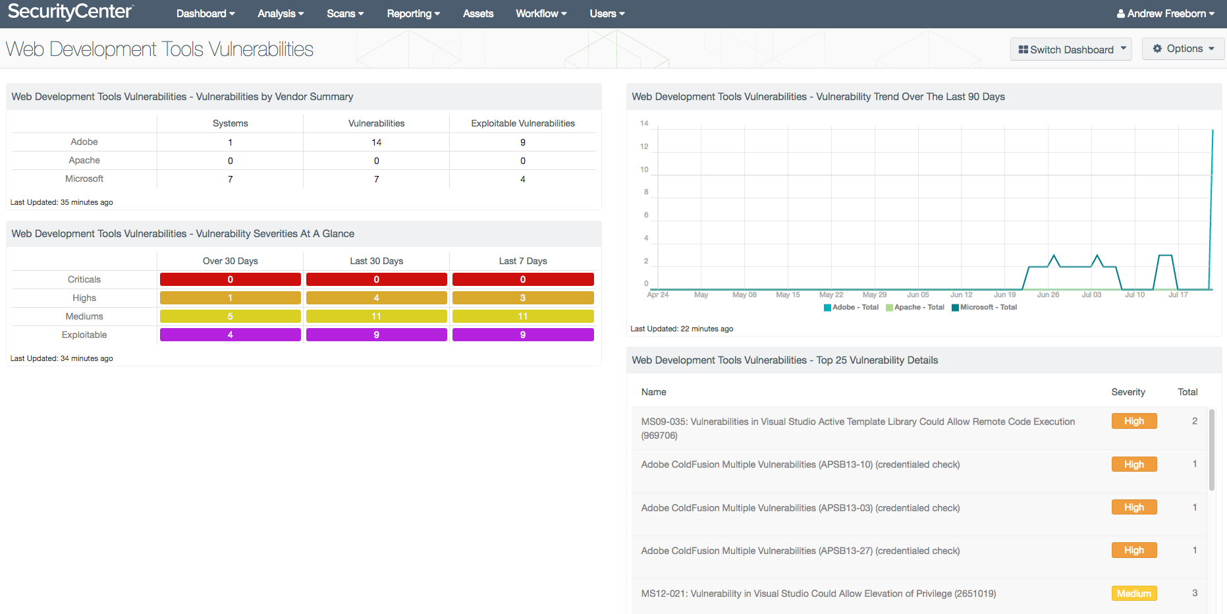Click Microsoft Exploitable Vulnerabilities count 4

coord(523,179)
